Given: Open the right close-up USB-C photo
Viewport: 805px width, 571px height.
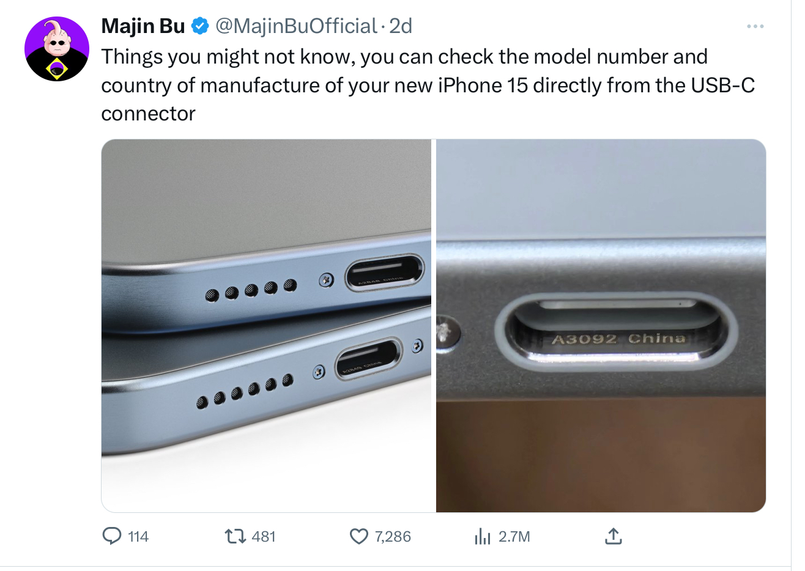Looking at the screenshot, I should tap(601, 326).
